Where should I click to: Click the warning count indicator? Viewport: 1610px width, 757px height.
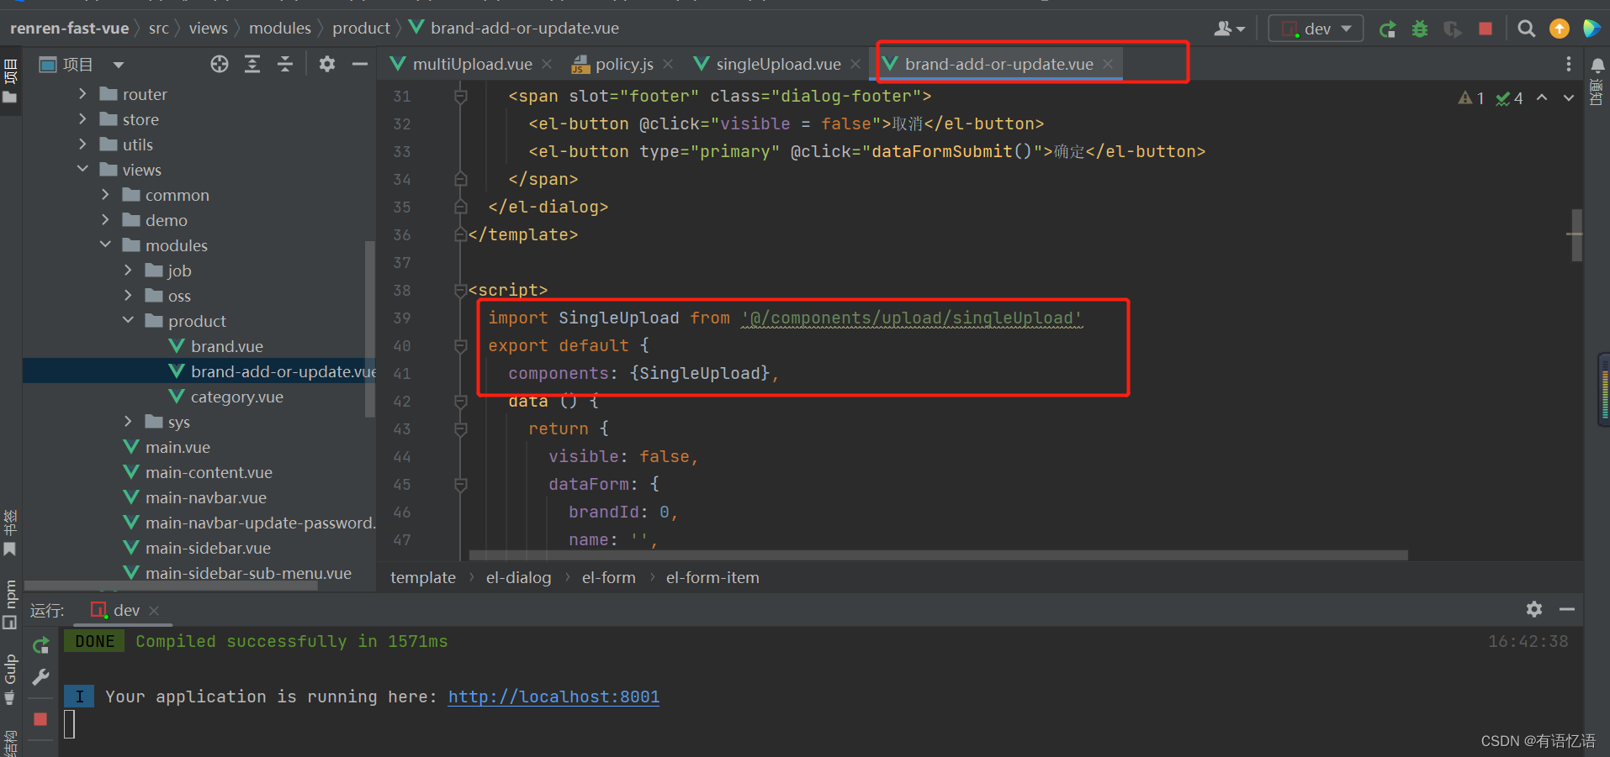pos(1471,98)
